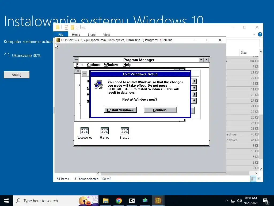Open the Program Manager Options menu
Image resolution: width=274 pixels, height=206 pixels.
point(93,65)
